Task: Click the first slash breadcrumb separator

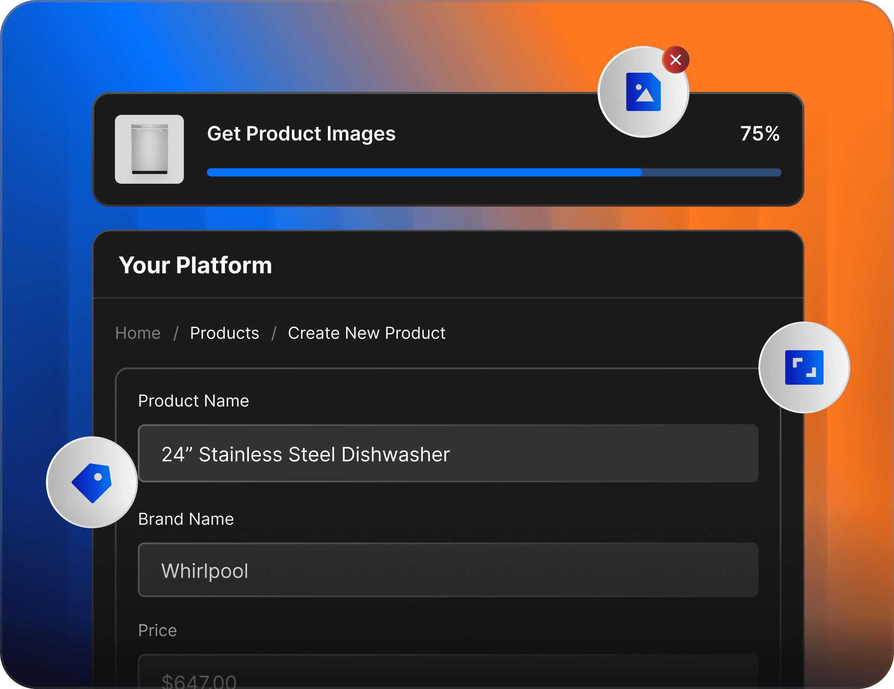Action: 175,333
